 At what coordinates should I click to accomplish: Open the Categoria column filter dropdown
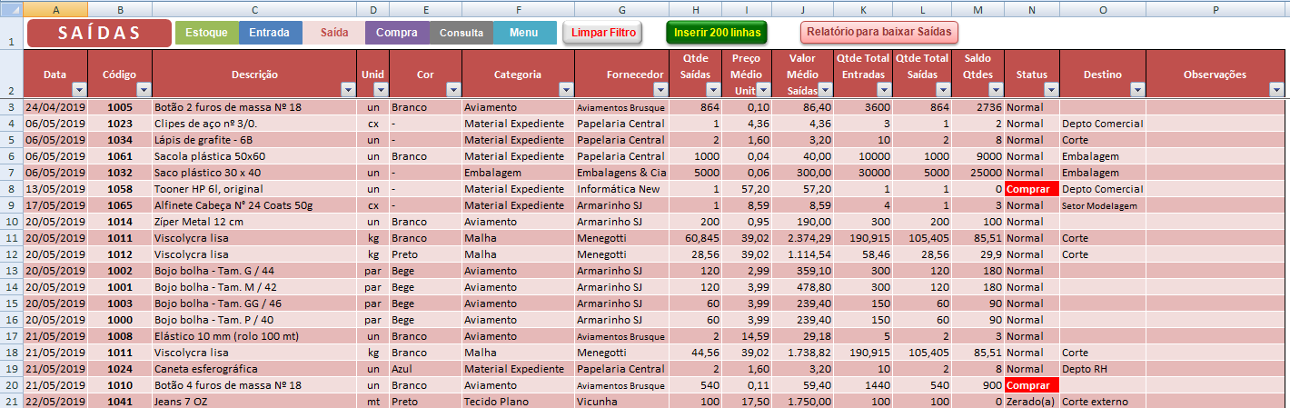pos(566,90)
